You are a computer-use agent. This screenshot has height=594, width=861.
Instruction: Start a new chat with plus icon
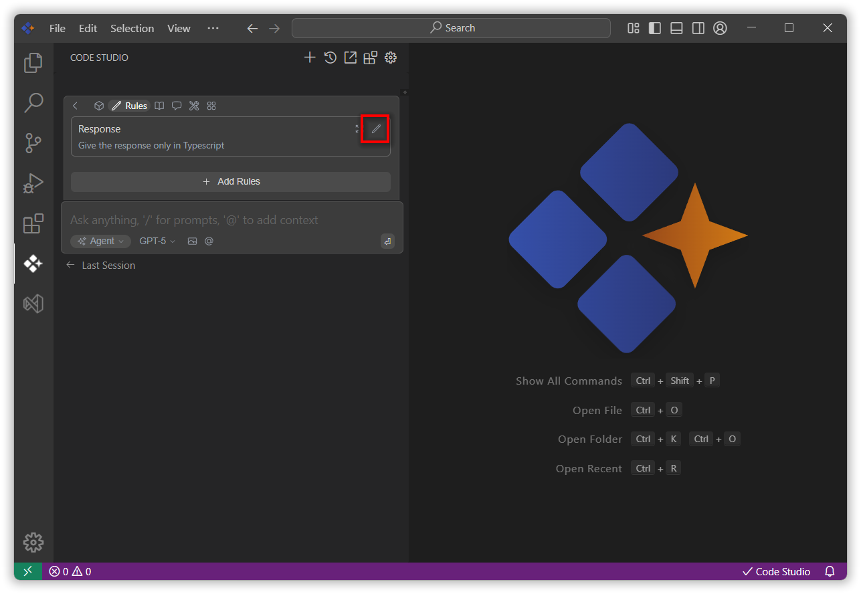point(310,58)
